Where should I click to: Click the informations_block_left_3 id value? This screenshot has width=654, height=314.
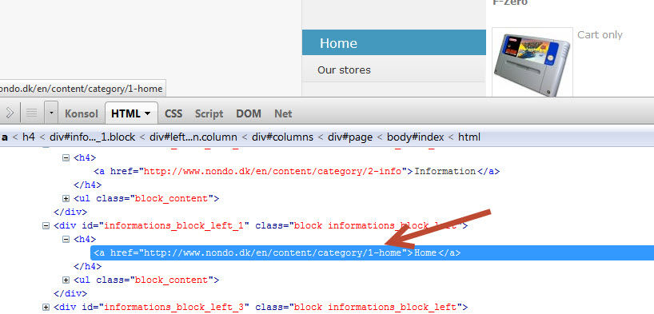click(x=173, y=308)
